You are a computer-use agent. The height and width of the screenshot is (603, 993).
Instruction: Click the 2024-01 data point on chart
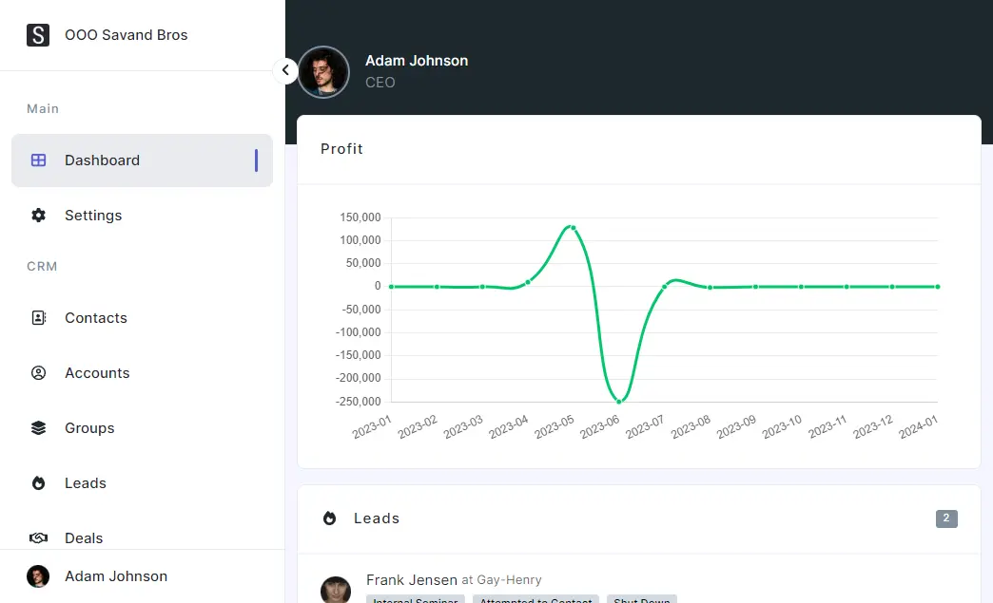(x=937, y=287)
